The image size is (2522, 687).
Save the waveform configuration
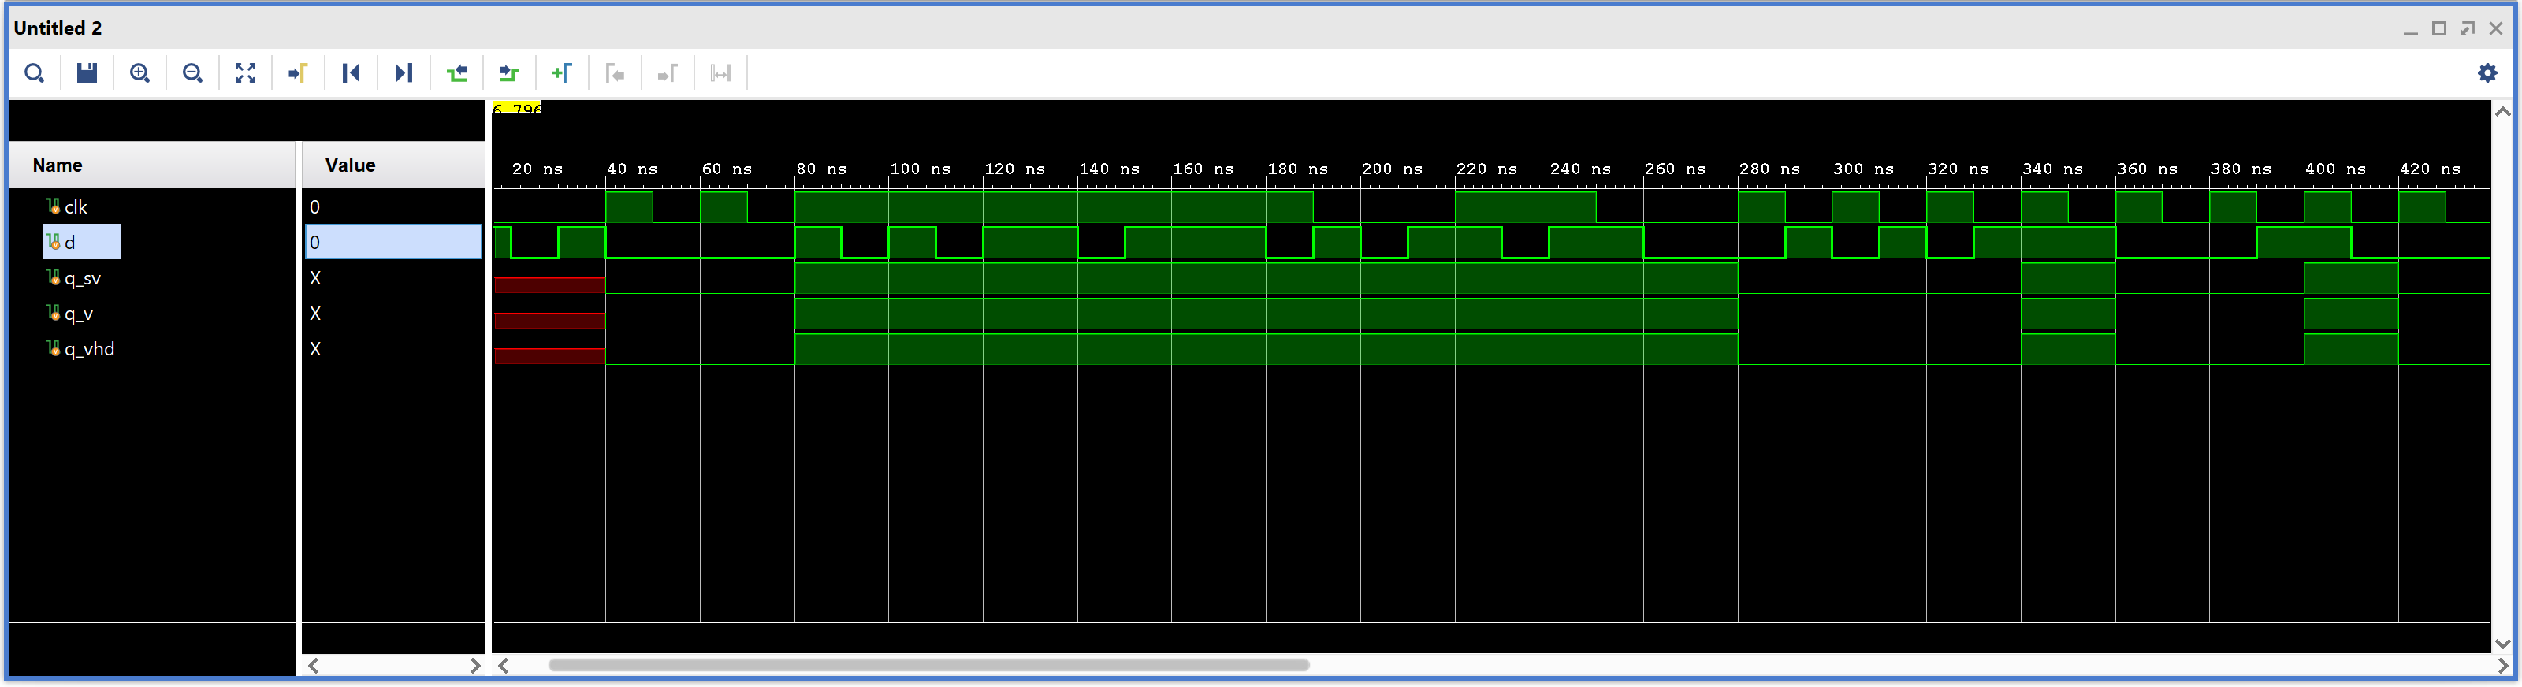pyautogui.click(x=87, y=73)
